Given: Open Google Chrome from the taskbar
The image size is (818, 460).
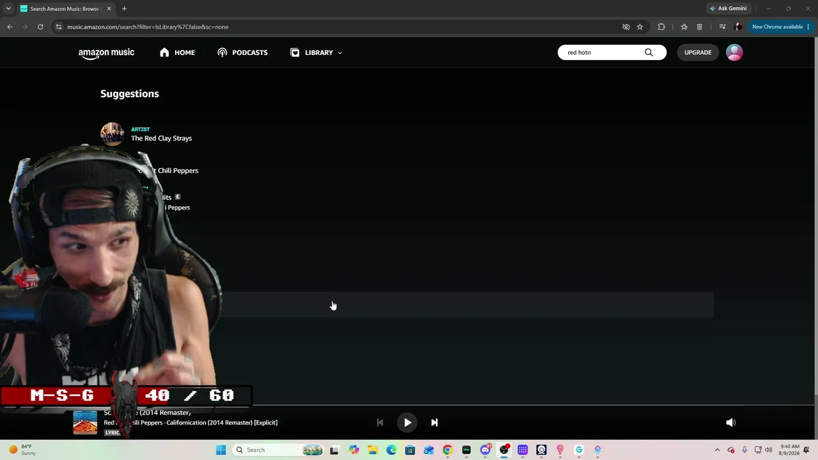Looking at the screenshot, I should click(x=447, y=450).
